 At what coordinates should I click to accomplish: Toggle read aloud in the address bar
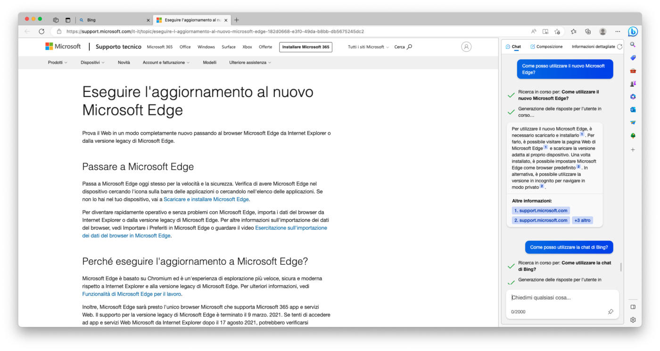click(533, 31)
